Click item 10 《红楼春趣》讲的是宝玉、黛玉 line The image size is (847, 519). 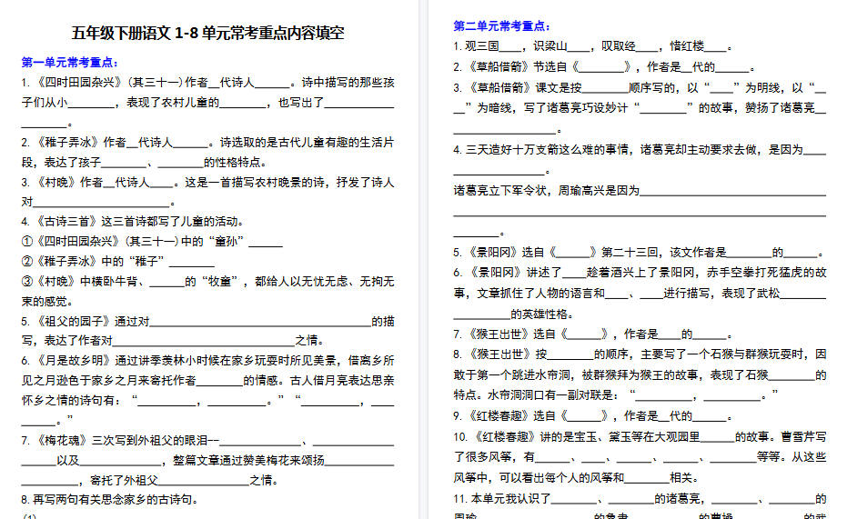[x=640, y=437]
